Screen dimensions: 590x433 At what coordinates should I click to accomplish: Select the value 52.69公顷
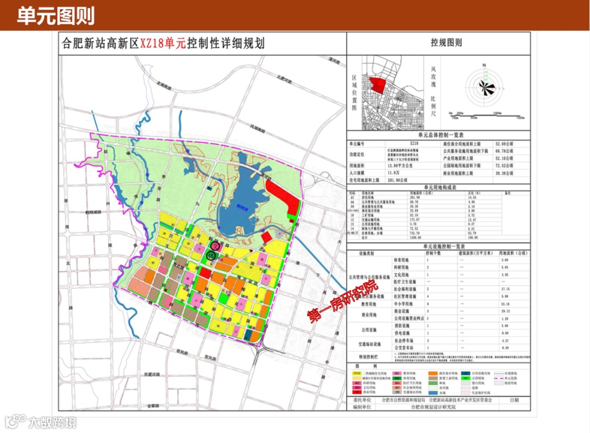pyautogui.click(x=505, y=144)
